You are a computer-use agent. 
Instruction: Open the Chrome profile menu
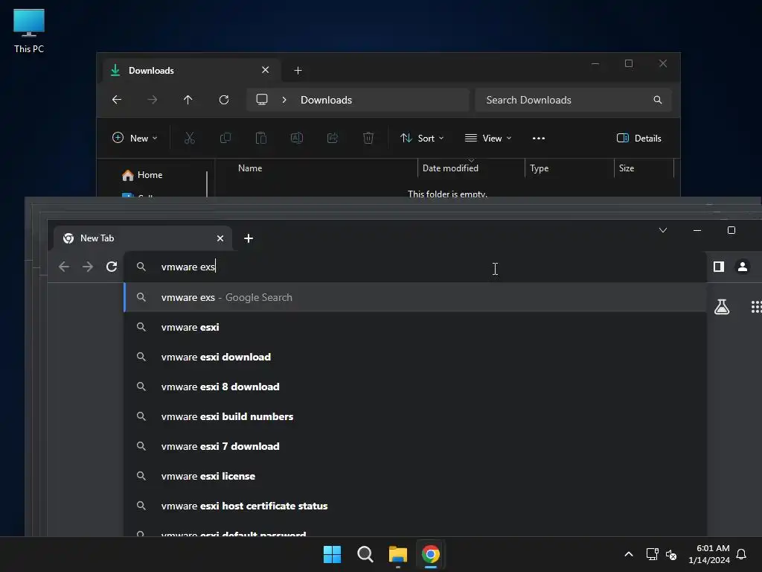[743, 267]
